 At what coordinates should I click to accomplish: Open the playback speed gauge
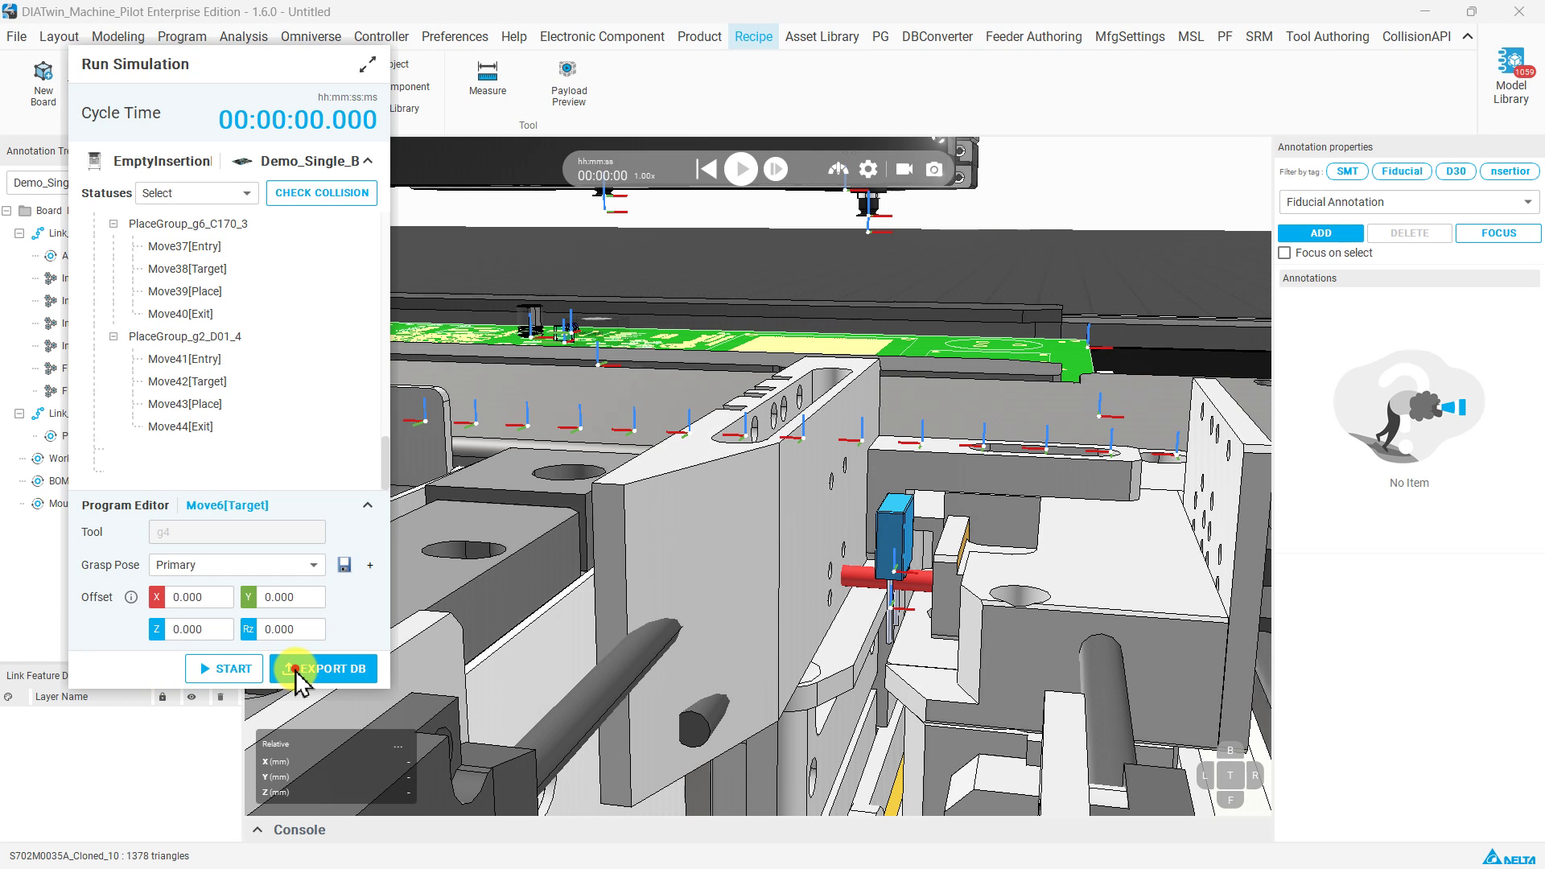click(x=838, y=169)
